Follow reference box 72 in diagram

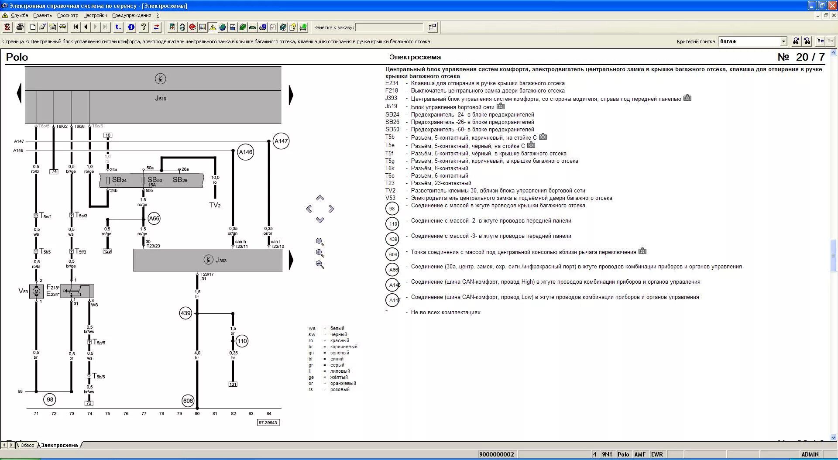coord(89,403)
